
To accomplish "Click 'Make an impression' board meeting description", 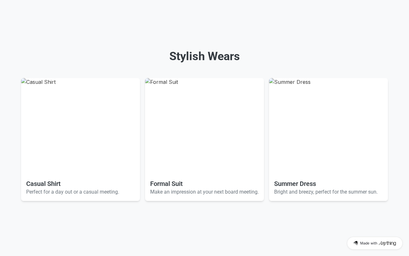I will click(204, 192).
